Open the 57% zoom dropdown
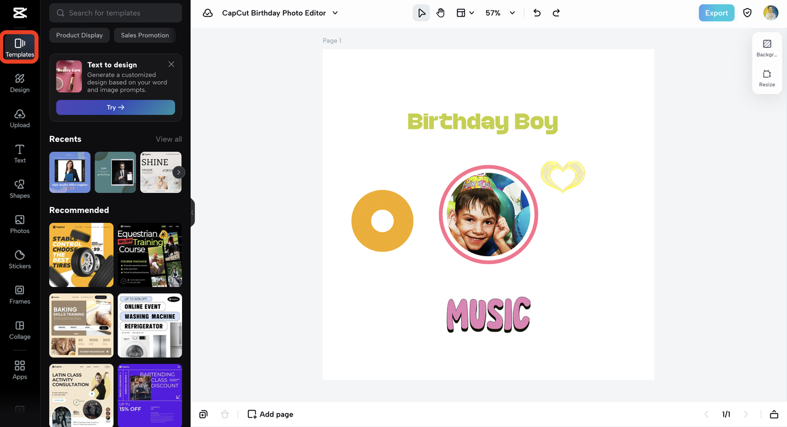The width and height of the screenshot is (787, 427). coord(500,13)
